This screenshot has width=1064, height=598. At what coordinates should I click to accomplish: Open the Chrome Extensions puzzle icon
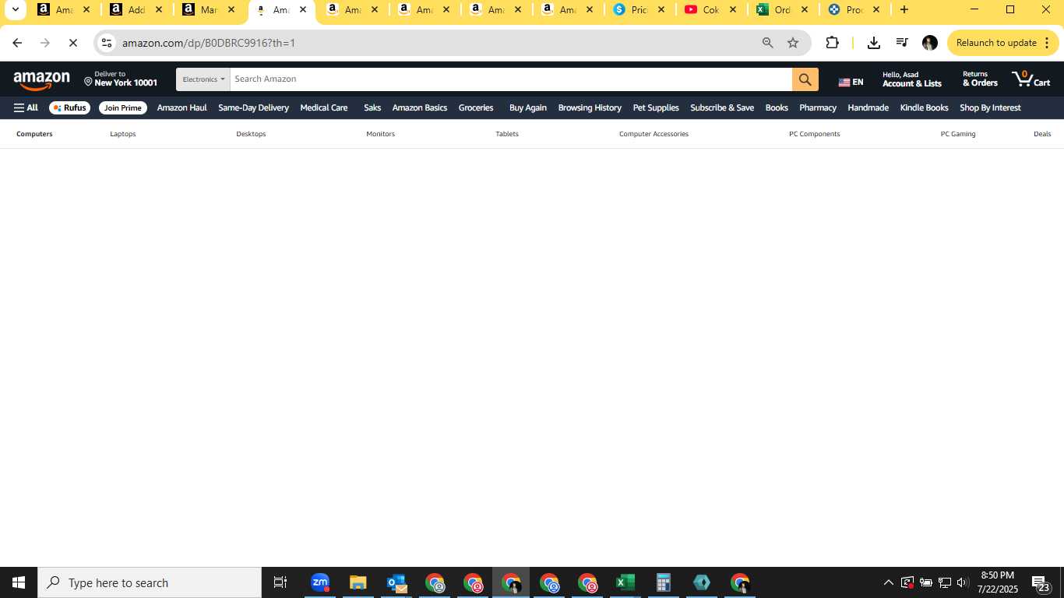pyautogui.click(x=832, y=43)
